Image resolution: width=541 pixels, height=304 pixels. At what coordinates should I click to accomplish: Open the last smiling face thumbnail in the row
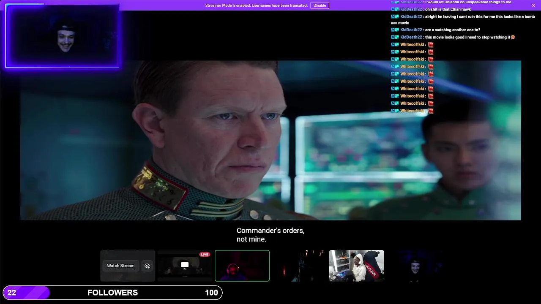coord(414,266)
